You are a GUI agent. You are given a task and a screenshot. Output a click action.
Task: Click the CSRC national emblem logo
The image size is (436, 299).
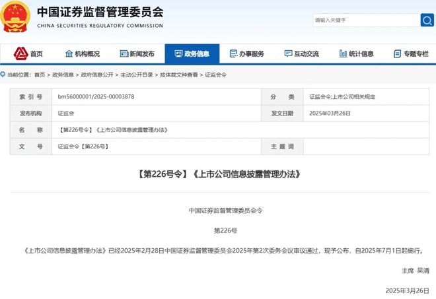coord(15,16)
